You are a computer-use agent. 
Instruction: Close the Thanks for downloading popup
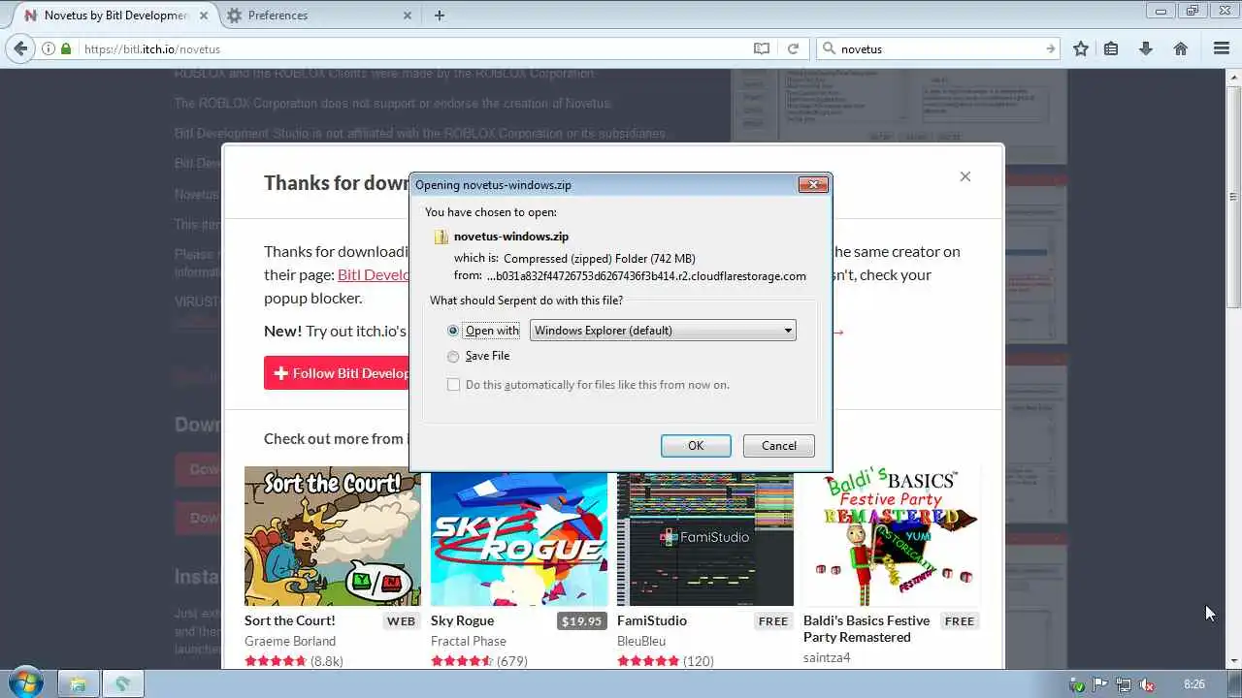click(965, 176)
